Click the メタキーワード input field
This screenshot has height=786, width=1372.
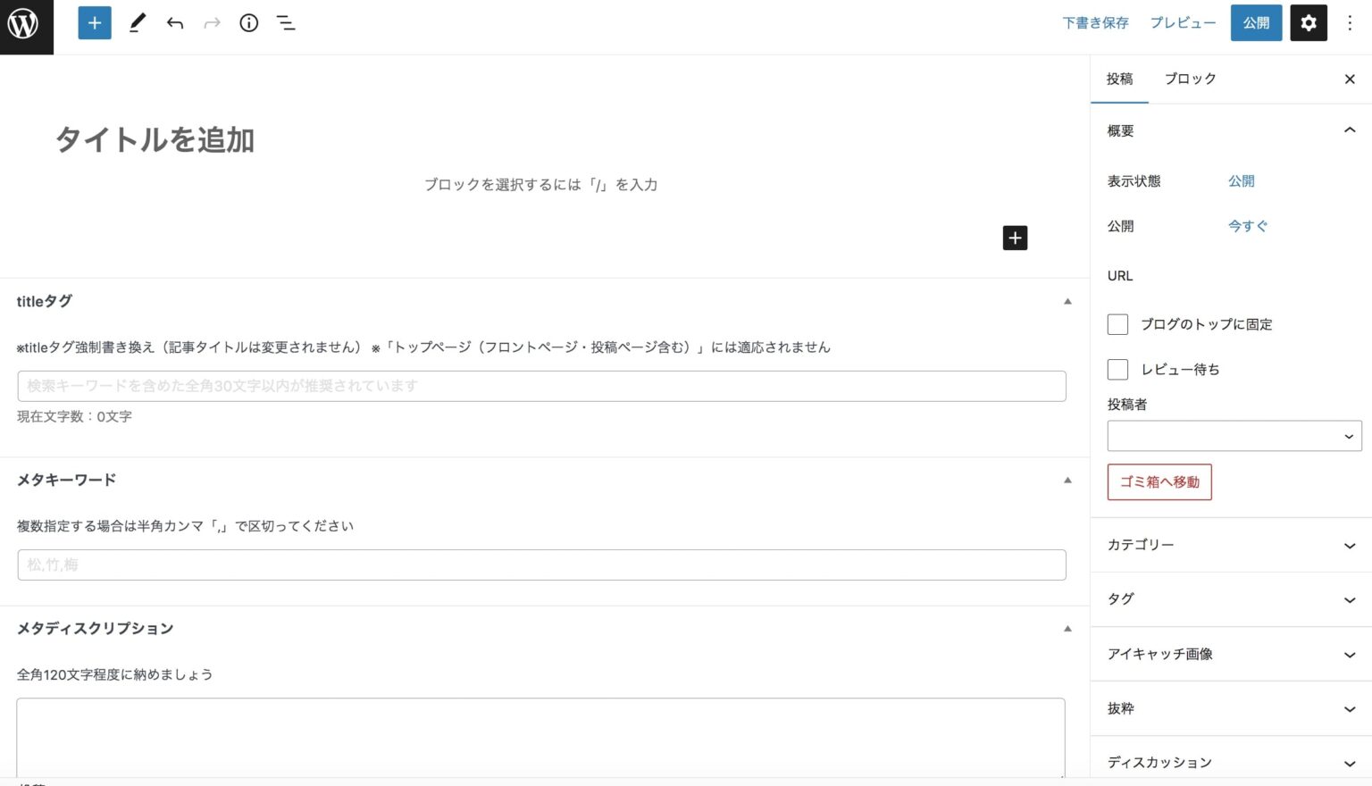click(x=541, y=564)
